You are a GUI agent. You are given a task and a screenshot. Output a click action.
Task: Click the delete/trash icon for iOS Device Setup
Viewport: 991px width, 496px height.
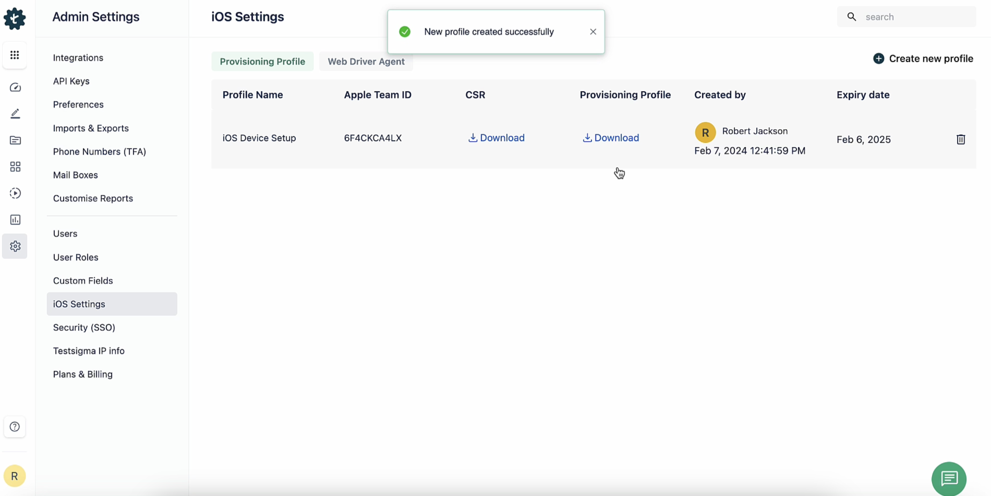961,139
